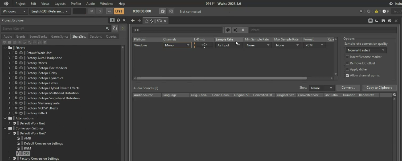Click Copy to Clipboard button
This screenshot has height=161, width=402.
(379, 88)
